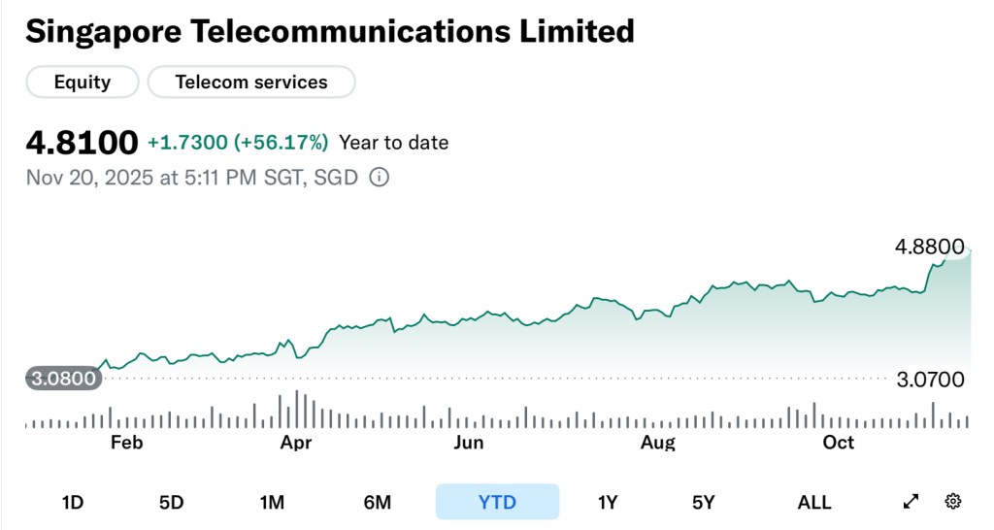The width and height of the screenshot is (994, 530).
Task: Switch to the 5D range
Action: tap(171, 502)
